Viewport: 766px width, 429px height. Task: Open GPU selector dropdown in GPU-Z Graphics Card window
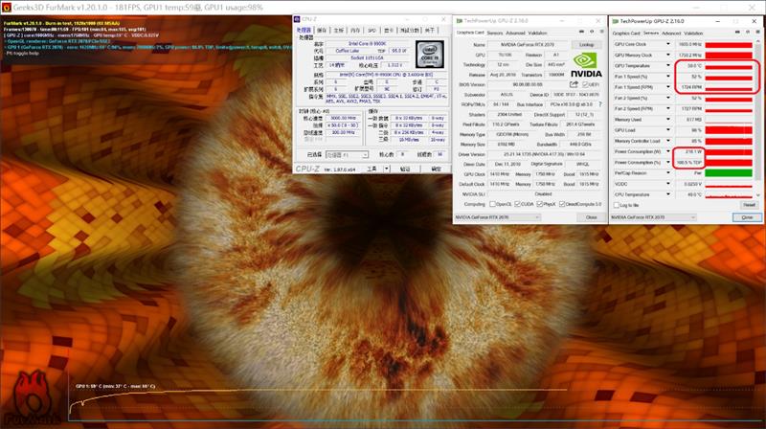(x=497, y=217)
